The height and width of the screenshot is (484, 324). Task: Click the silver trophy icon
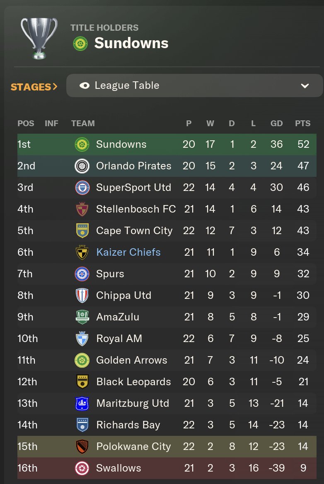(39, 38)
